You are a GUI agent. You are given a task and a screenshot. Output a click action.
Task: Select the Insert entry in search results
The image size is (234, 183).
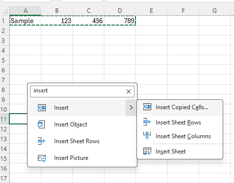[77, 108]
